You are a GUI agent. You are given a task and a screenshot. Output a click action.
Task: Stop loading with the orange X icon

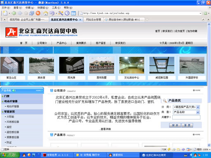coord(38,13)
